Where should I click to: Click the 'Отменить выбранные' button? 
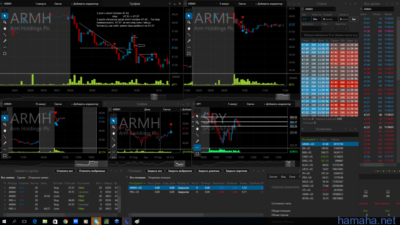(x=92, y=171)
